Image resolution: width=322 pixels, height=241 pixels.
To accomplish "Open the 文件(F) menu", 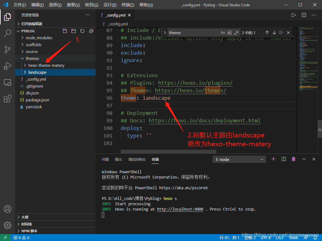I will (20, 5).
